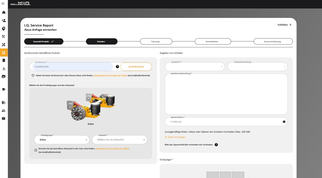Jump to the Kontaktdaten step

(213, 42)
